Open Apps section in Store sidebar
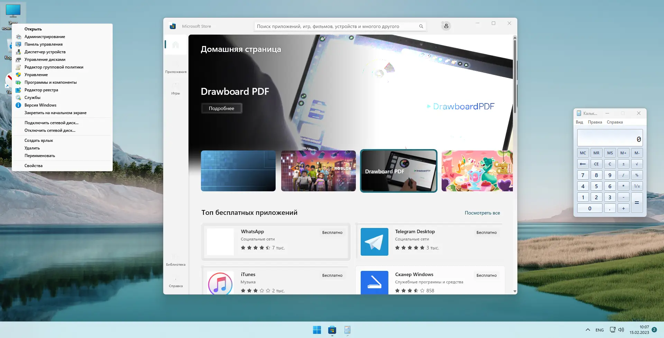This screenshot has height=338, width=664. (176, 67)
